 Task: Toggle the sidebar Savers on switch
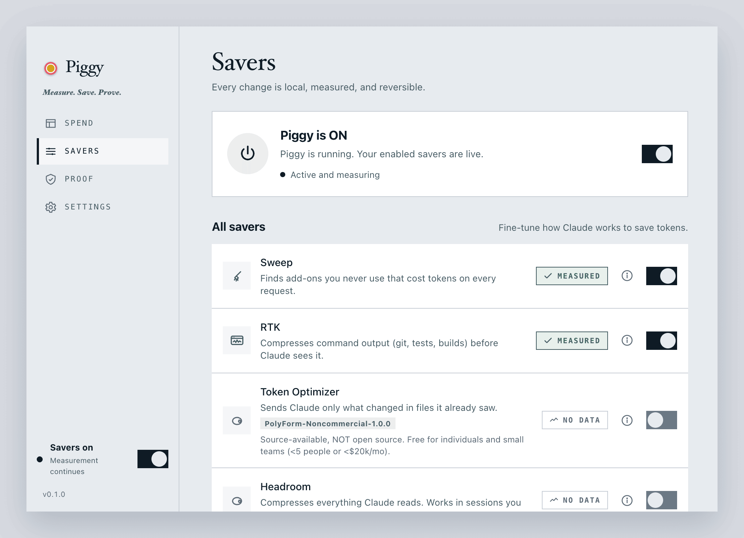pos(153,459)
